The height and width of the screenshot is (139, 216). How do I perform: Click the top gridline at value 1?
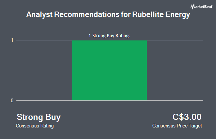coord(109,40)
